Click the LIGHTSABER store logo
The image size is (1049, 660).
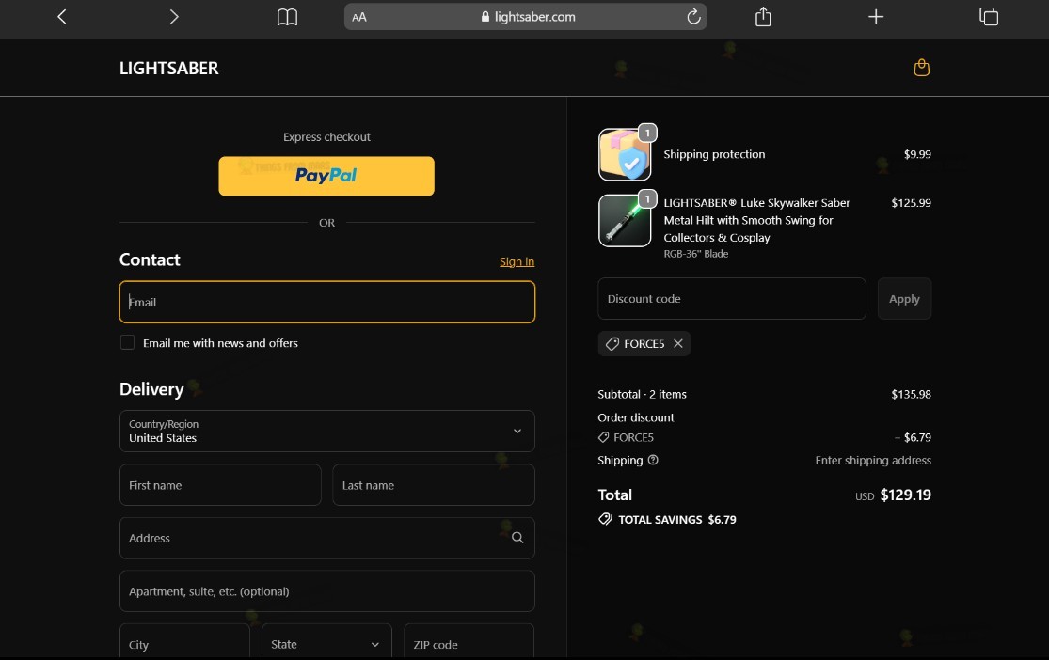[x=168, y=69]
